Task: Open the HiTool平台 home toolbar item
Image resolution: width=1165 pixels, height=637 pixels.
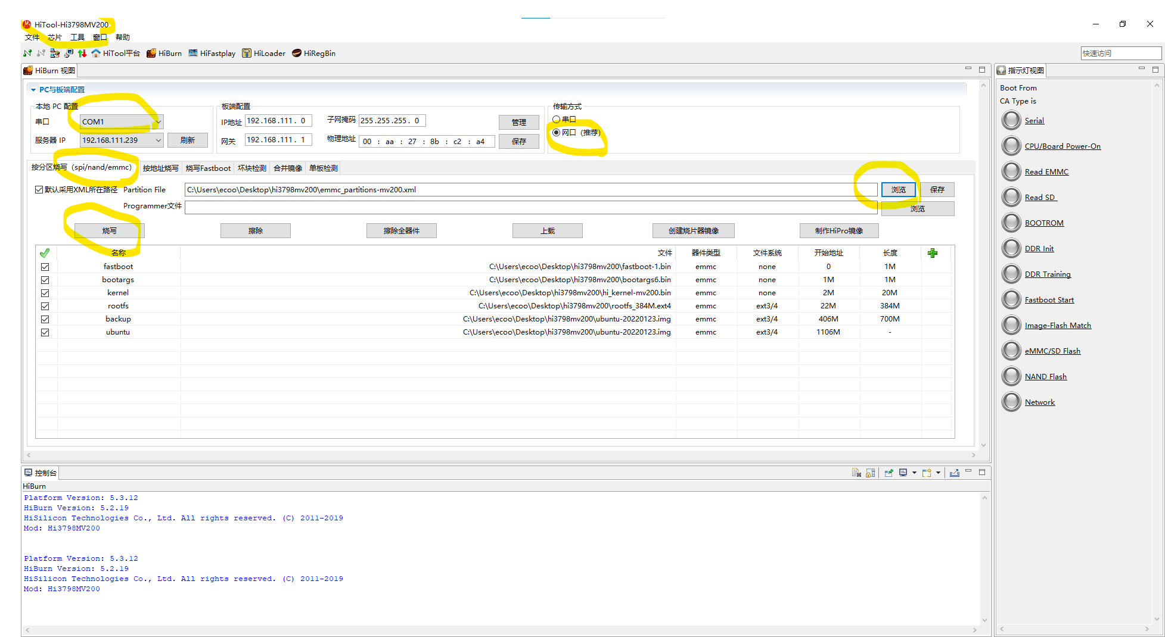Action: point(116,54)
